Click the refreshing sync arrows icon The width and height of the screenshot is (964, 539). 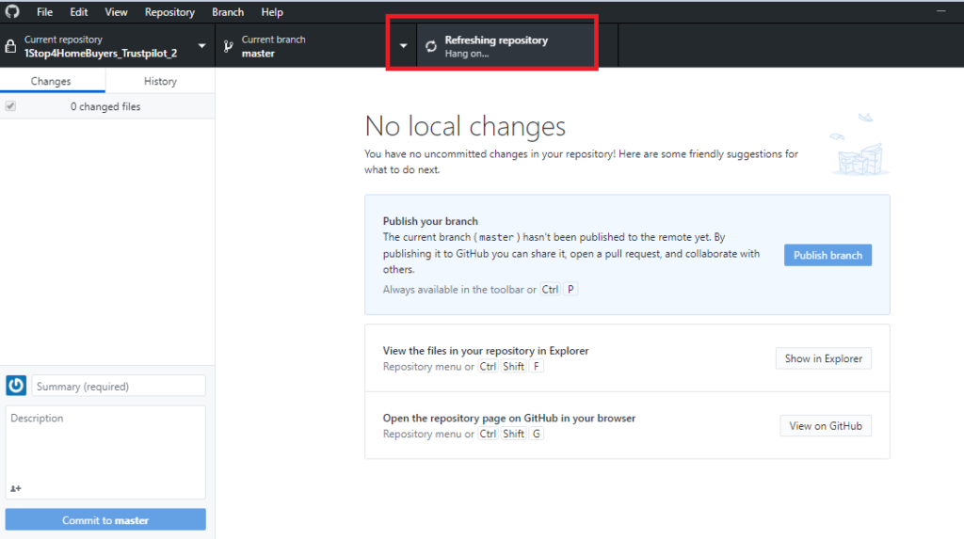(x=431, y=46)
